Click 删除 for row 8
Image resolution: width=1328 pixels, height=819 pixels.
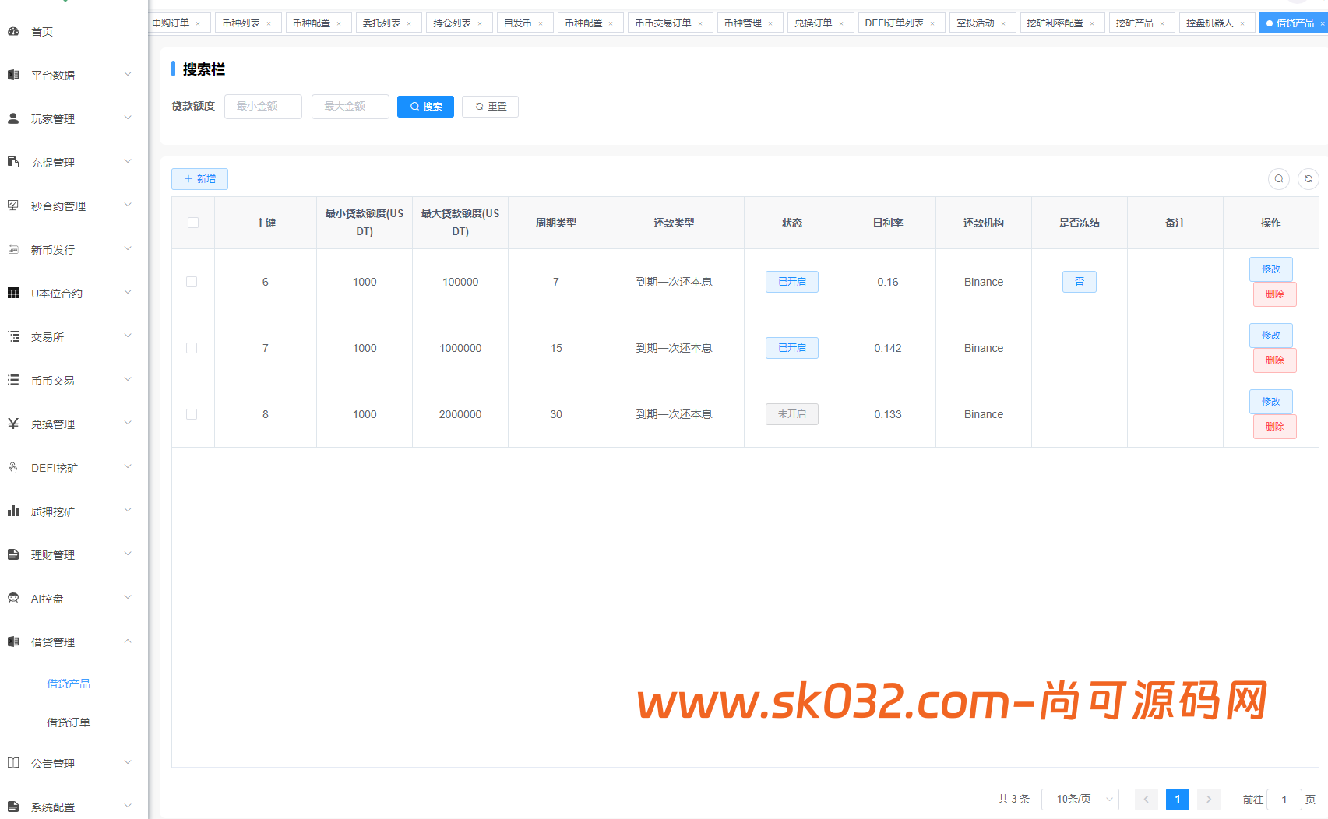click(x=1275, y=427)
